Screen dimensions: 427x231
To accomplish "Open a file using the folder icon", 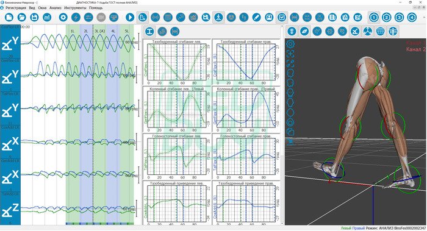I will [x=22, y=18].
